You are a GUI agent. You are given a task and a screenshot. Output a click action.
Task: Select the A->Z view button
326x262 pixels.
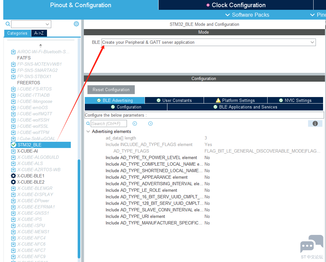(x=39, y=33)
